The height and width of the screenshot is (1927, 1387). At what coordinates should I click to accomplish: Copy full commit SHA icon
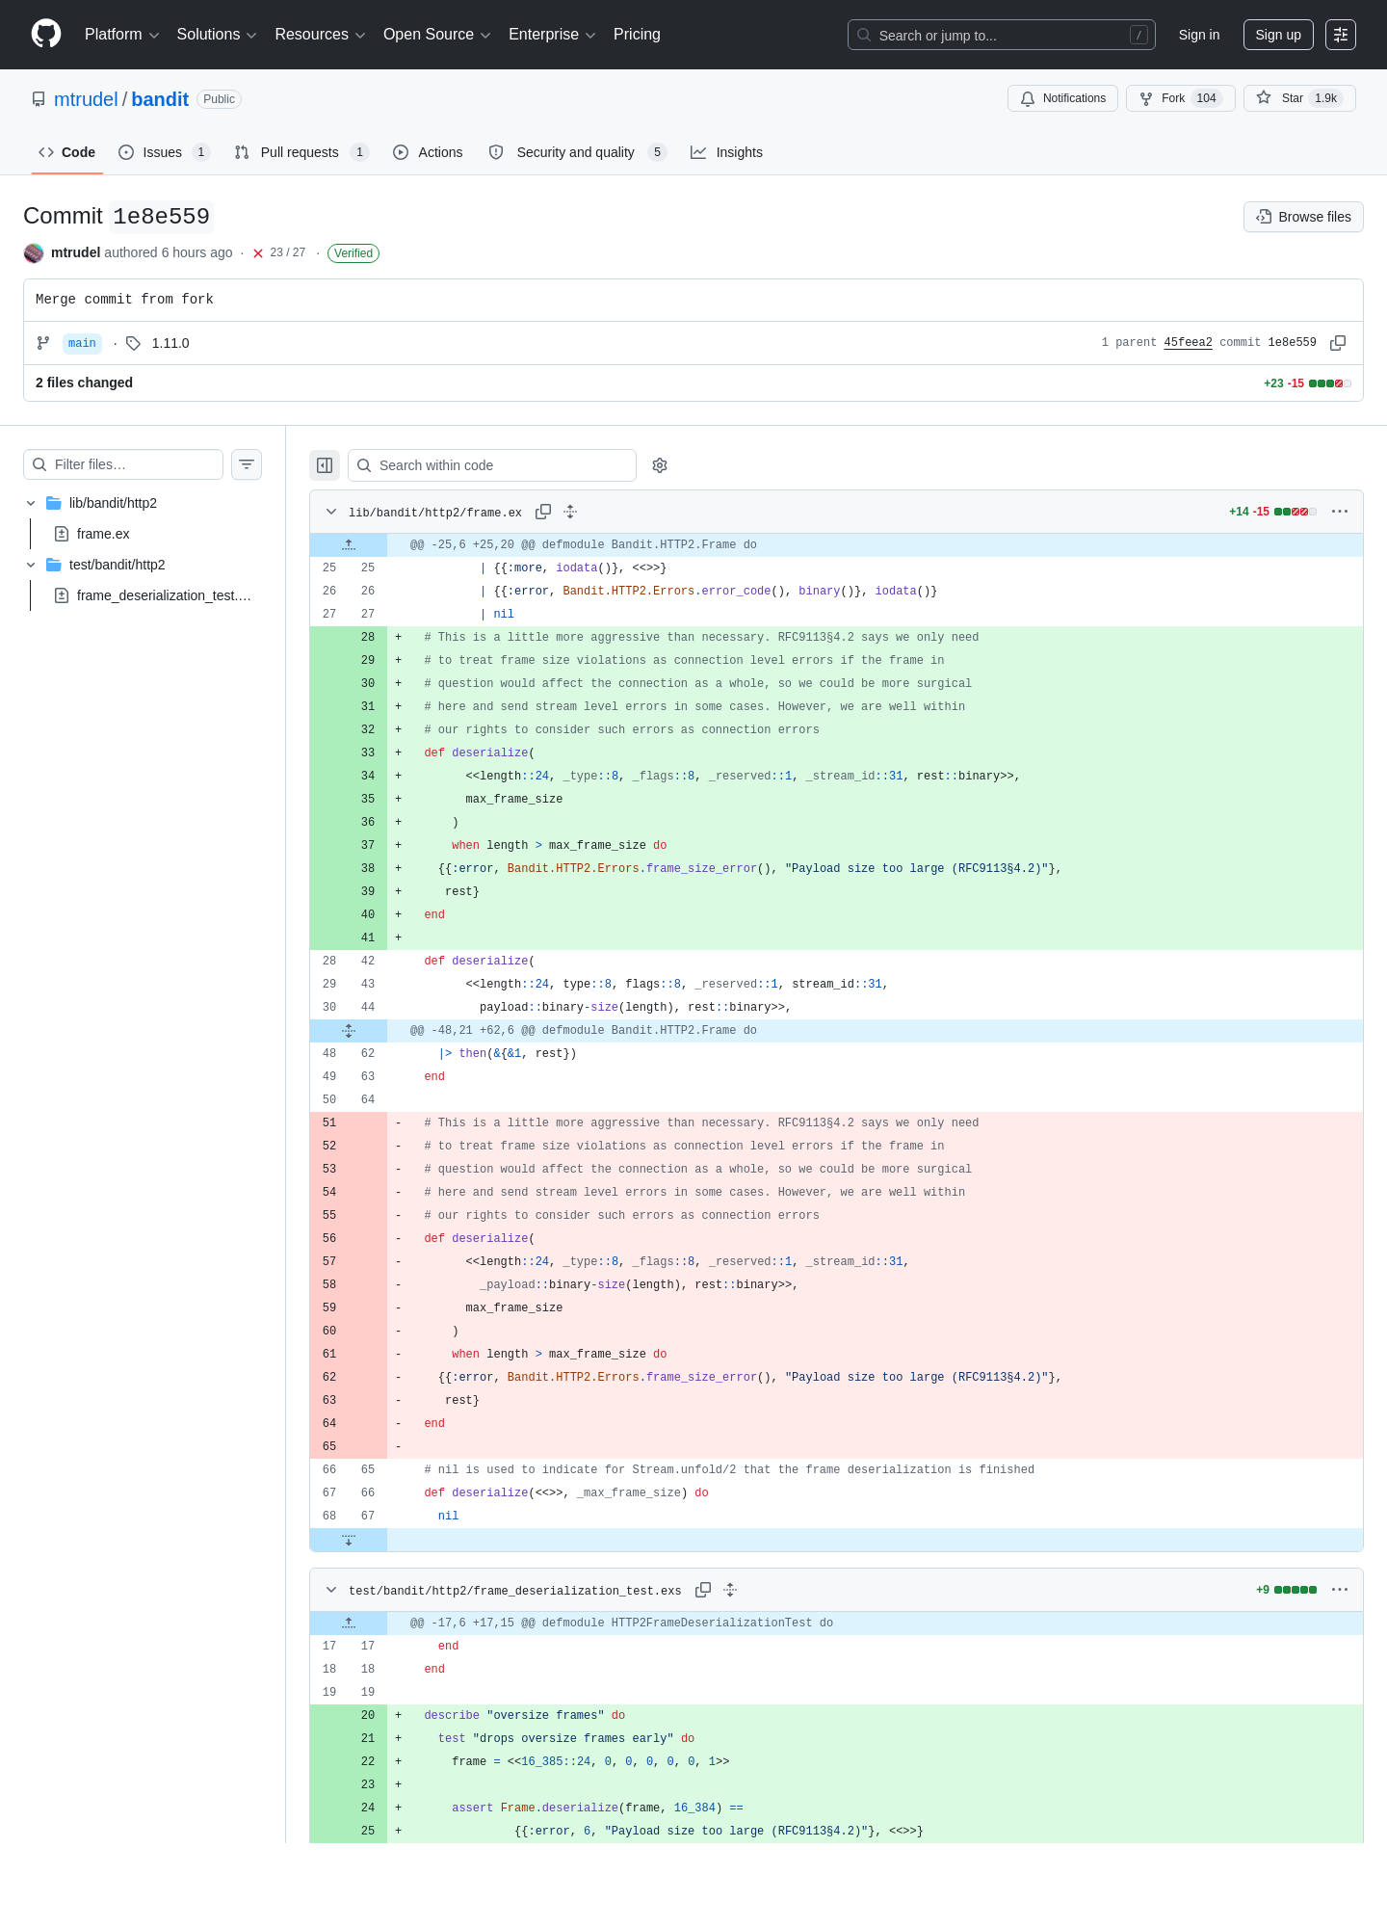pyautogui.click(x=1338, y=343)
